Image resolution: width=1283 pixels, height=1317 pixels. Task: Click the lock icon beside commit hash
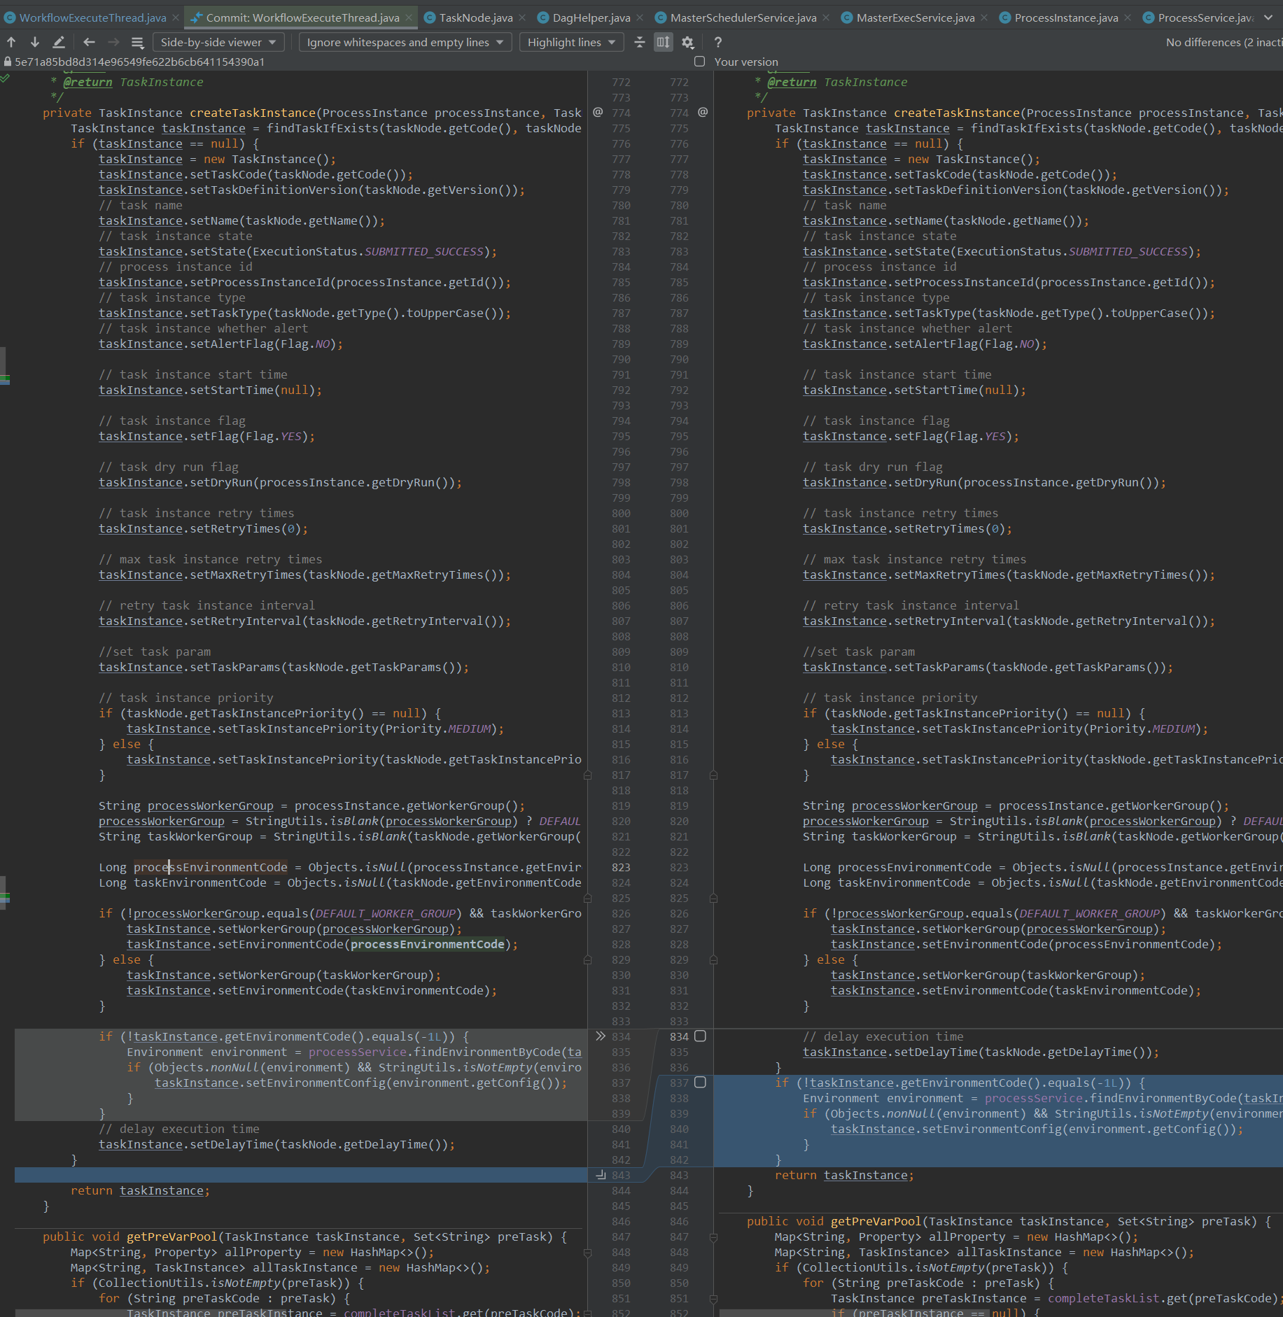coord(8,62)
